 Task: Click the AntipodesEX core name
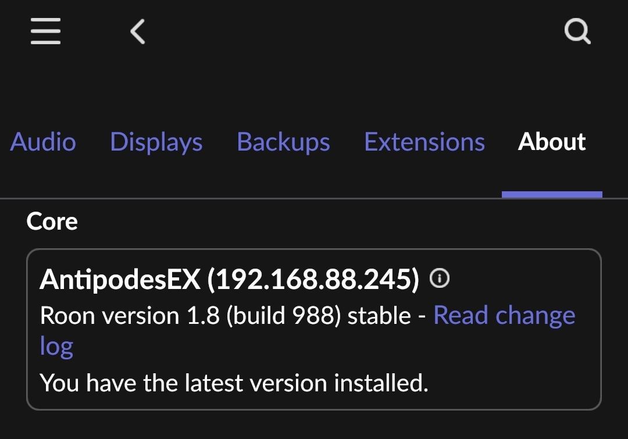coord(120,280)
